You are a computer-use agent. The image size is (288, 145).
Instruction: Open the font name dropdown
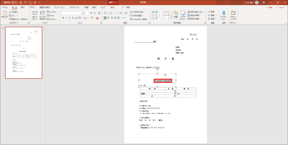[x=81, y=13]
